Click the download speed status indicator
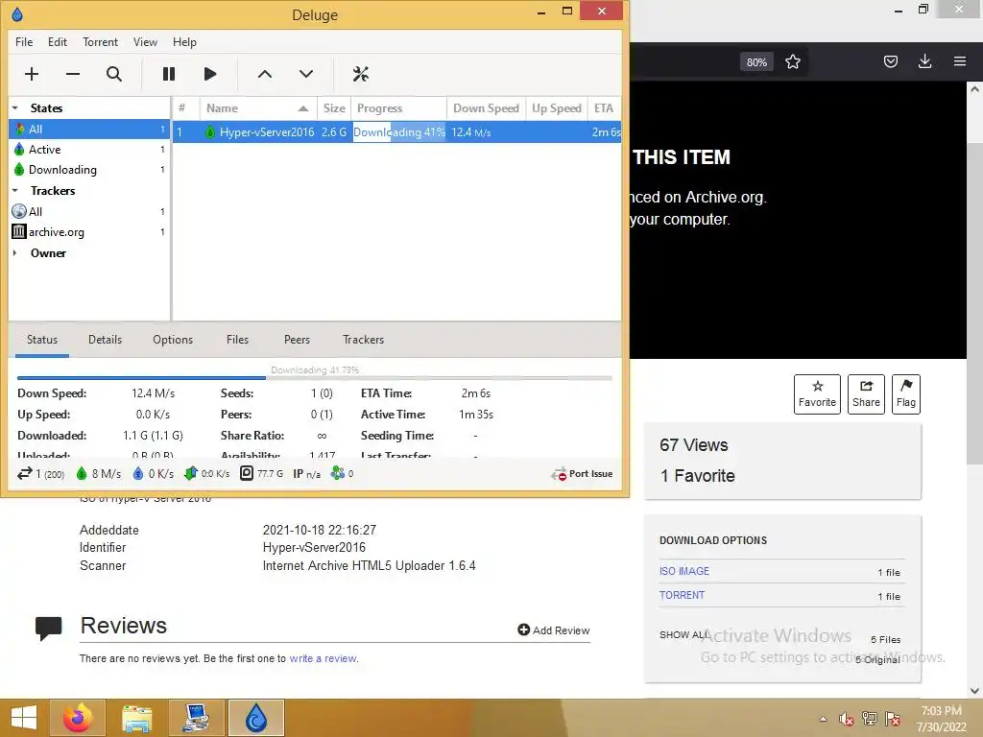The image size is (983, 737). pos(99,474)
